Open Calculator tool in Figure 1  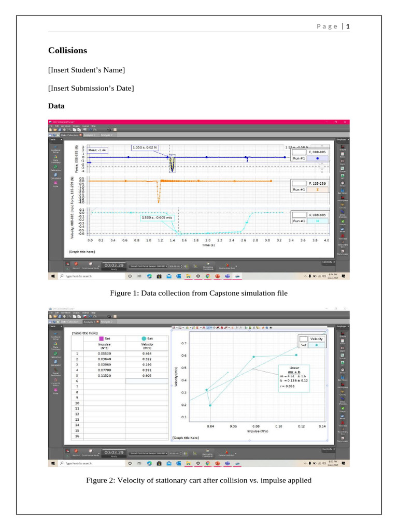pos(56,176)
